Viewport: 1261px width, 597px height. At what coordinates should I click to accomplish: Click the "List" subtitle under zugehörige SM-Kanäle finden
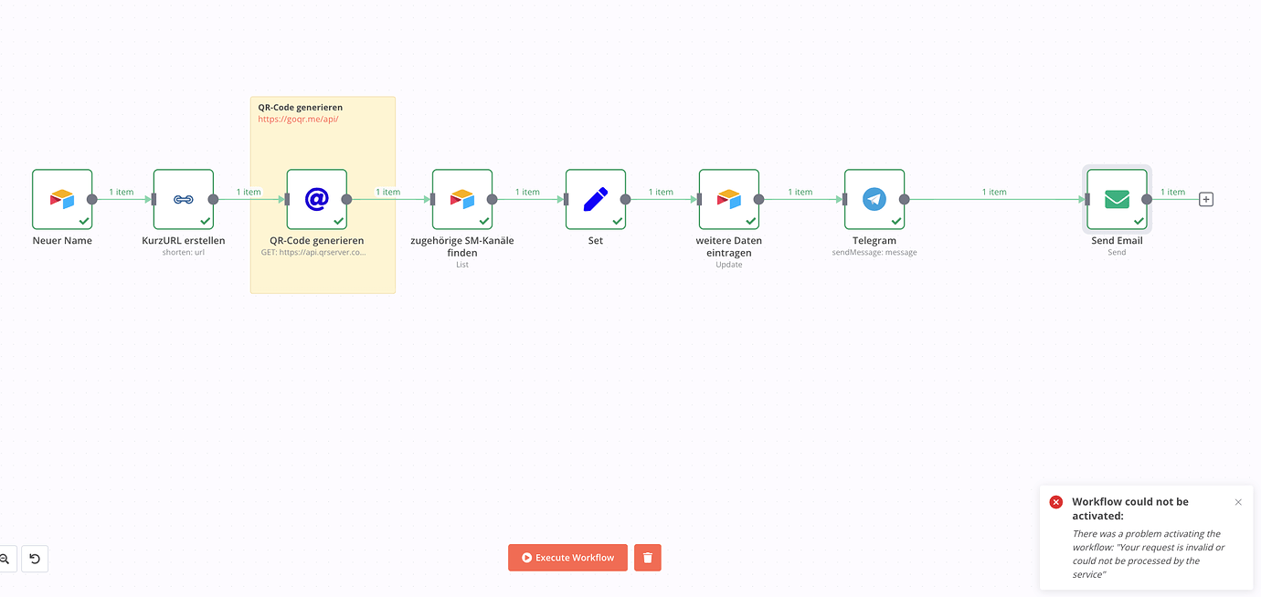(x=462, y=265)
